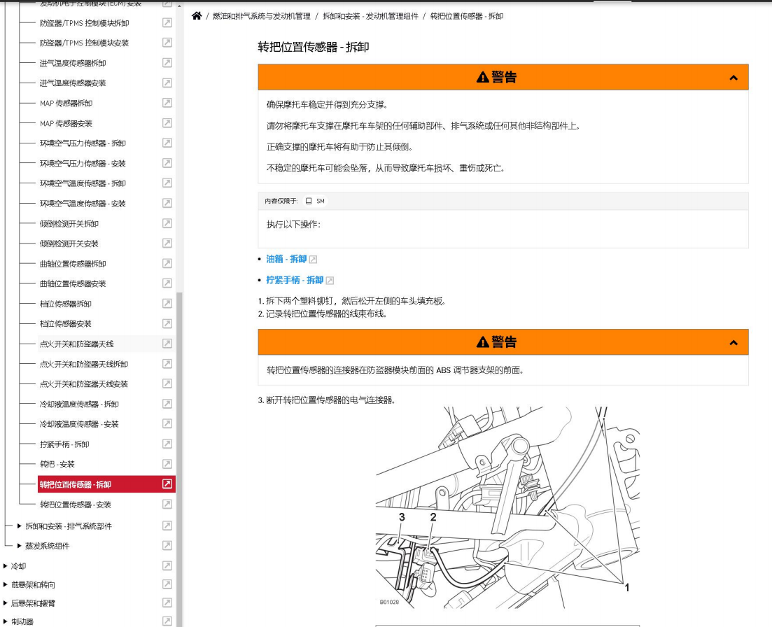Click external link icon next to 拧紧手柄 - 拆卸
Viewport: 772px width, 627px height.
click(x=330, y=281)
